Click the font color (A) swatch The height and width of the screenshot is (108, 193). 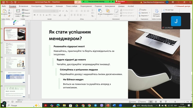click(65, 15)
